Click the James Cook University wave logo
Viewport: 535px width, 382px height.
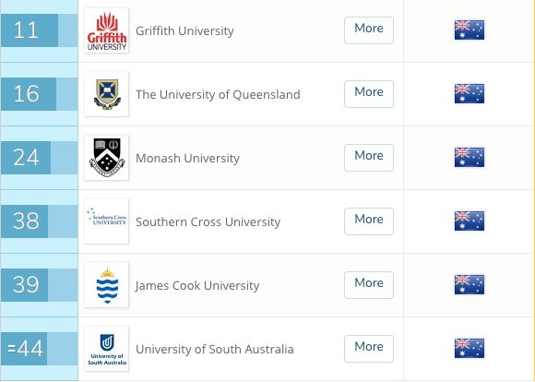(106, 285)
